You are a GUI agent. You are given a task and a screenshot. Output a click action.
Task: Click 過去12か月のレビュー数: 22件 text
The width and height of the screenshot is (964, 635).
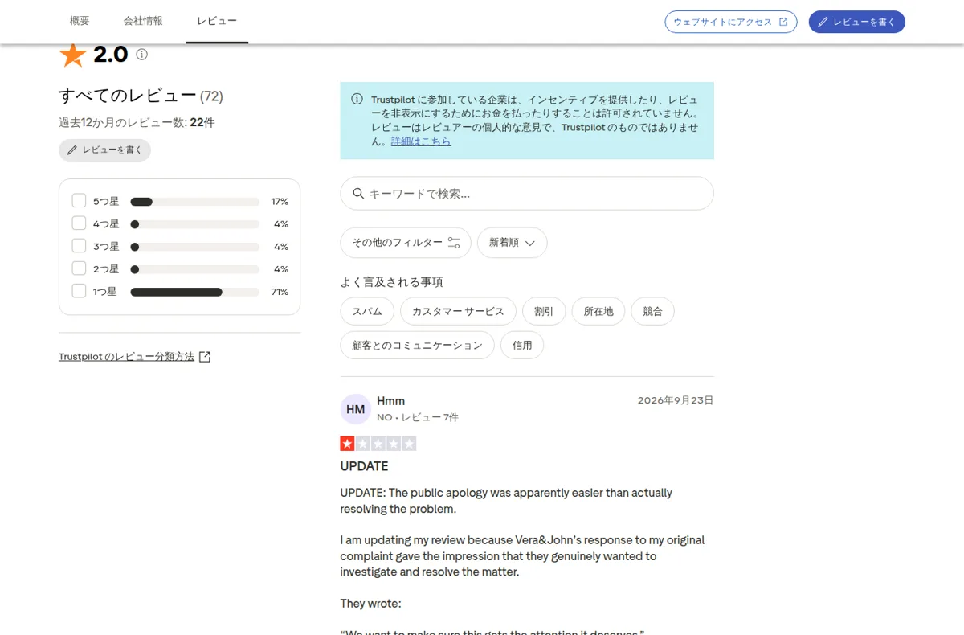click(137, 123)
